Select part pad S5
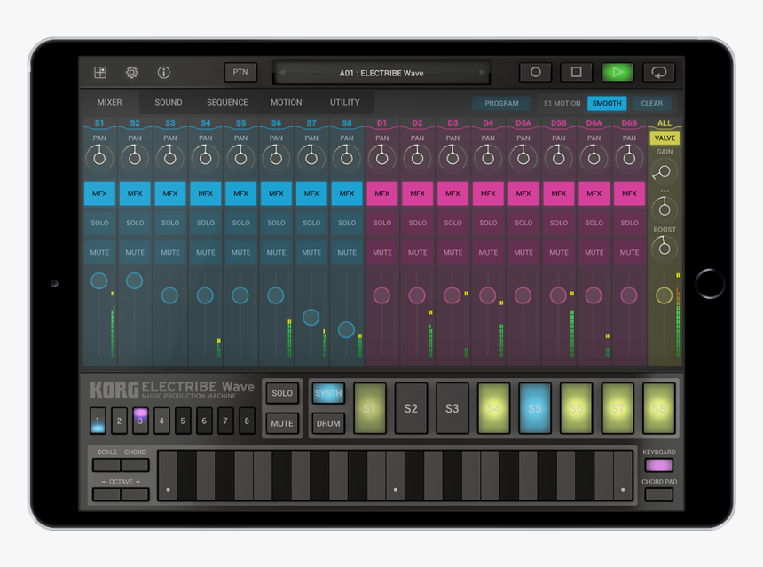763x567 pixels. (534, 408)
